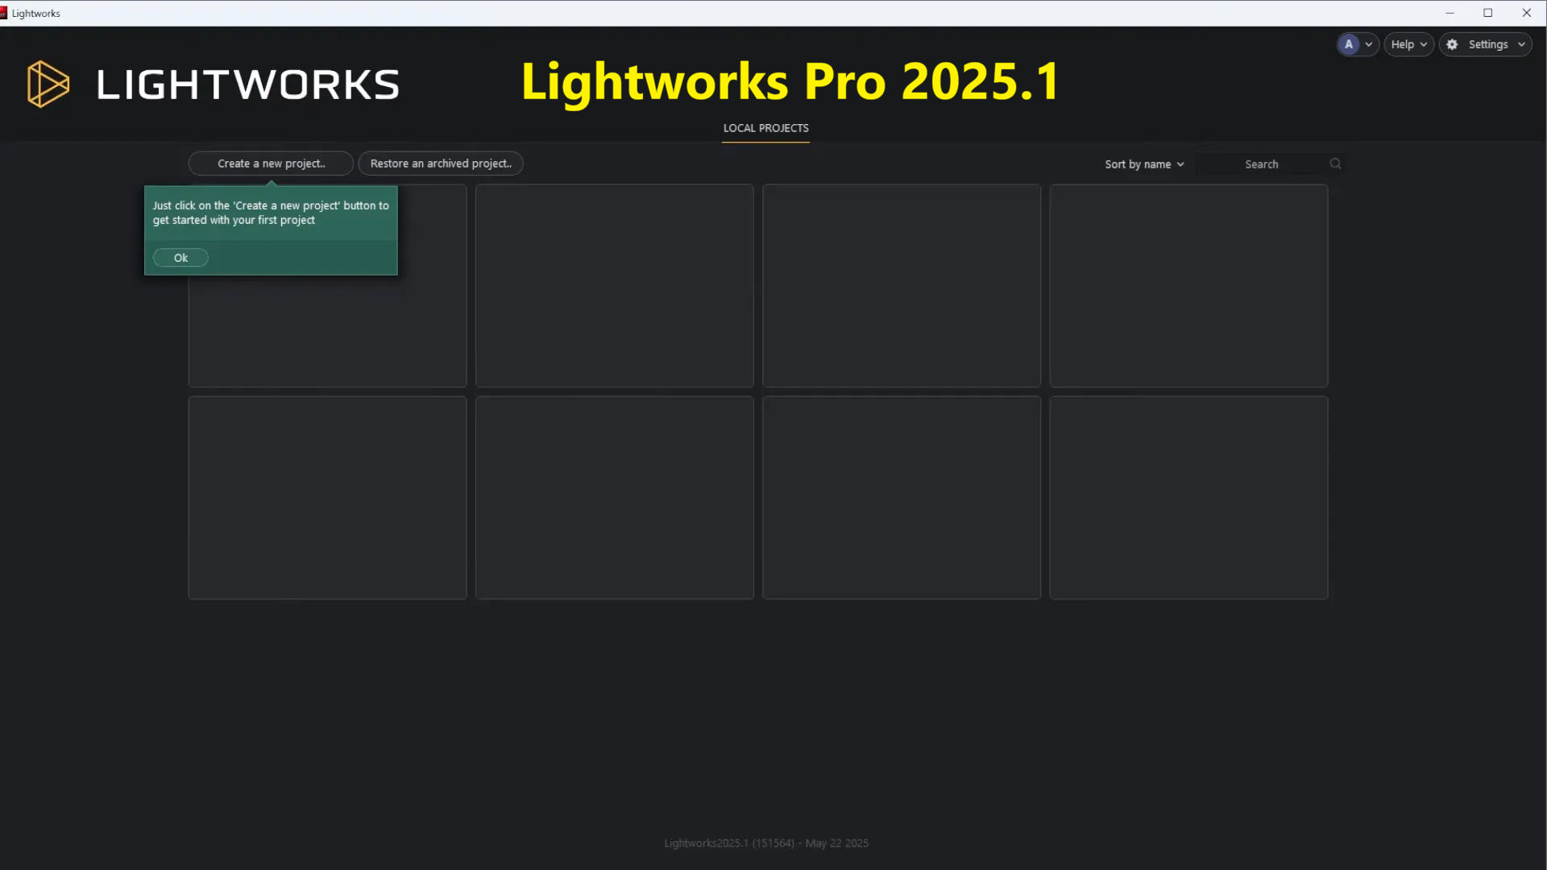Select the second project tile in top row
Screen dimensions: 1547x870
click(614, 286)
